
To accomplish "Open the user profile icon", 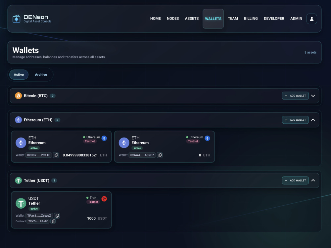I will pos(311,19).
